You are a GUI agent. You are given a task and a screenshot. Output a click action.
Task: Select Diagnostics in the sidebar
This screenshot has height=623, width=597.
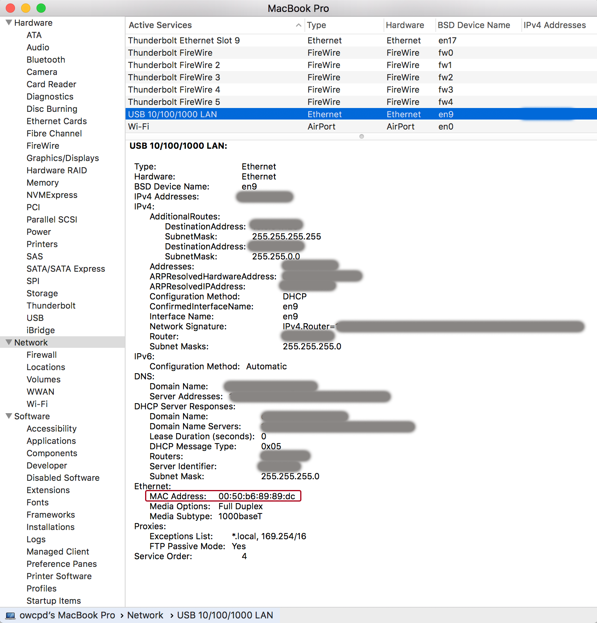tap(50, 96)
